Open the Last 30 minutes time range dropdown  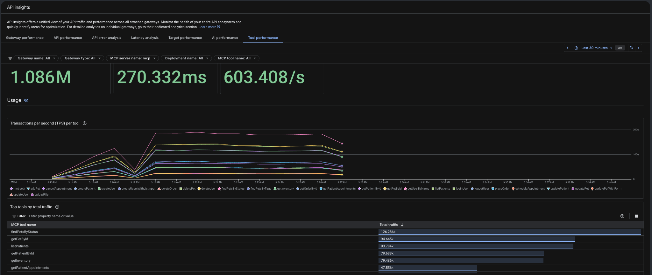point(597,48)
